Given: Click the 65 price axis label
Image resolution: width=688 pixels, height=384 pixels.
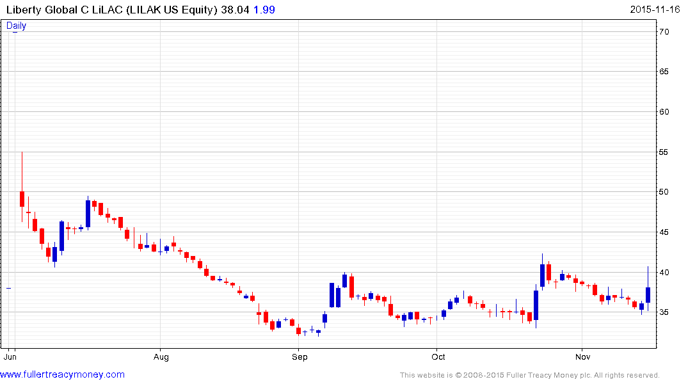Looking at the screenshot, I should [664, 72].
